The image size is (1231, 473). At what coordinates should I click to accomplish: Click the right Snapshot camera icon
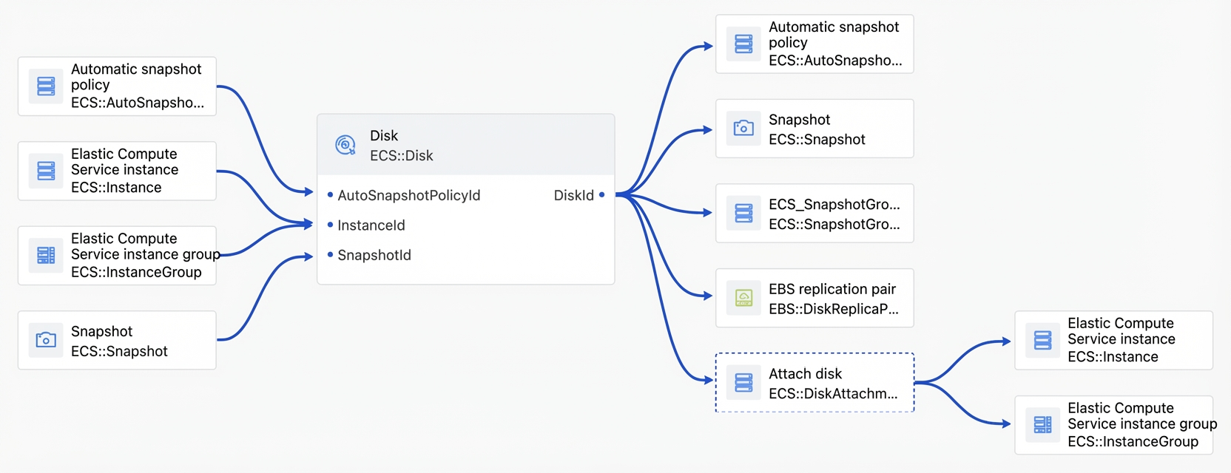click(x=743, y=129)
